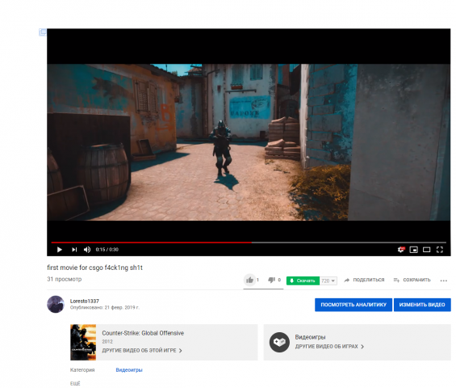Open ДРУГИЕ ВИДЕО ОБ ИГРАХ link
Screen dimensions: 456x388
[x=329, y=346]
